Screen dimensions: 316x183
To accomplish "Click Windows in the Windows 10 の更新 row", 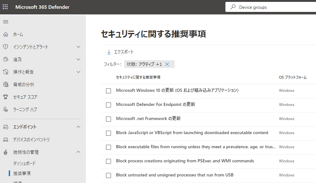I will pos(287,91).
